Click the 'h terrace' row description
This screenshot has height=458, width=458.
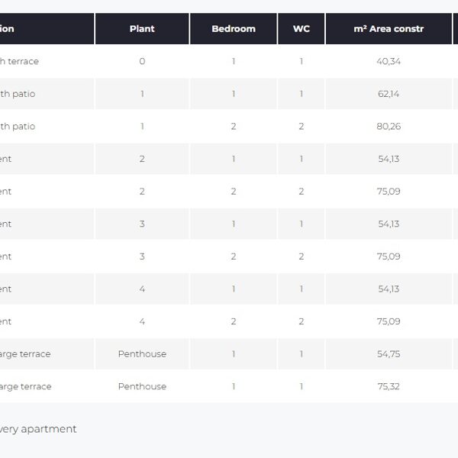(20, 61)
